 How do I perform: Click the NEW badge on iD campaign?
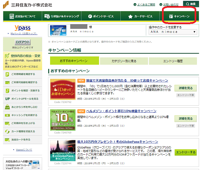[81, 80]
